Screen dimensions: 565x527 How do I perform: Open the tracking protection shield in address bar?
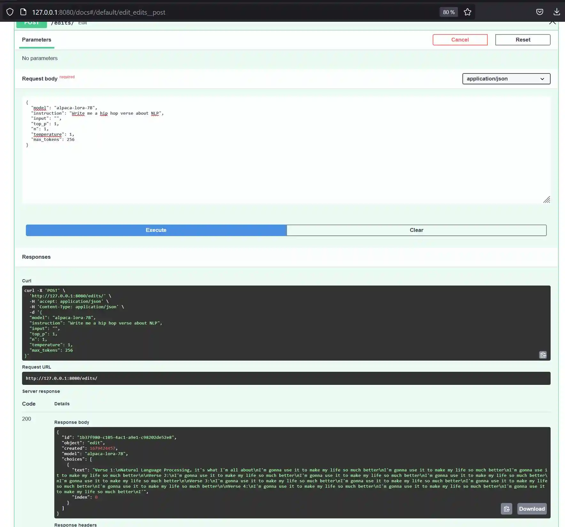pos(10,12)
